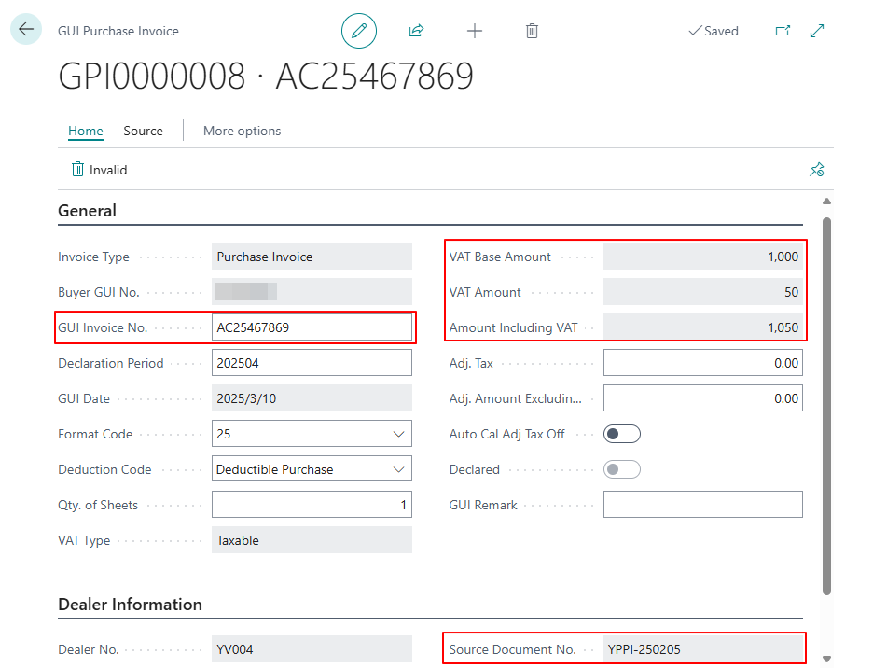Click the scroll down arrow
Screen dimensions: 887x668
[x=826, y=659]
